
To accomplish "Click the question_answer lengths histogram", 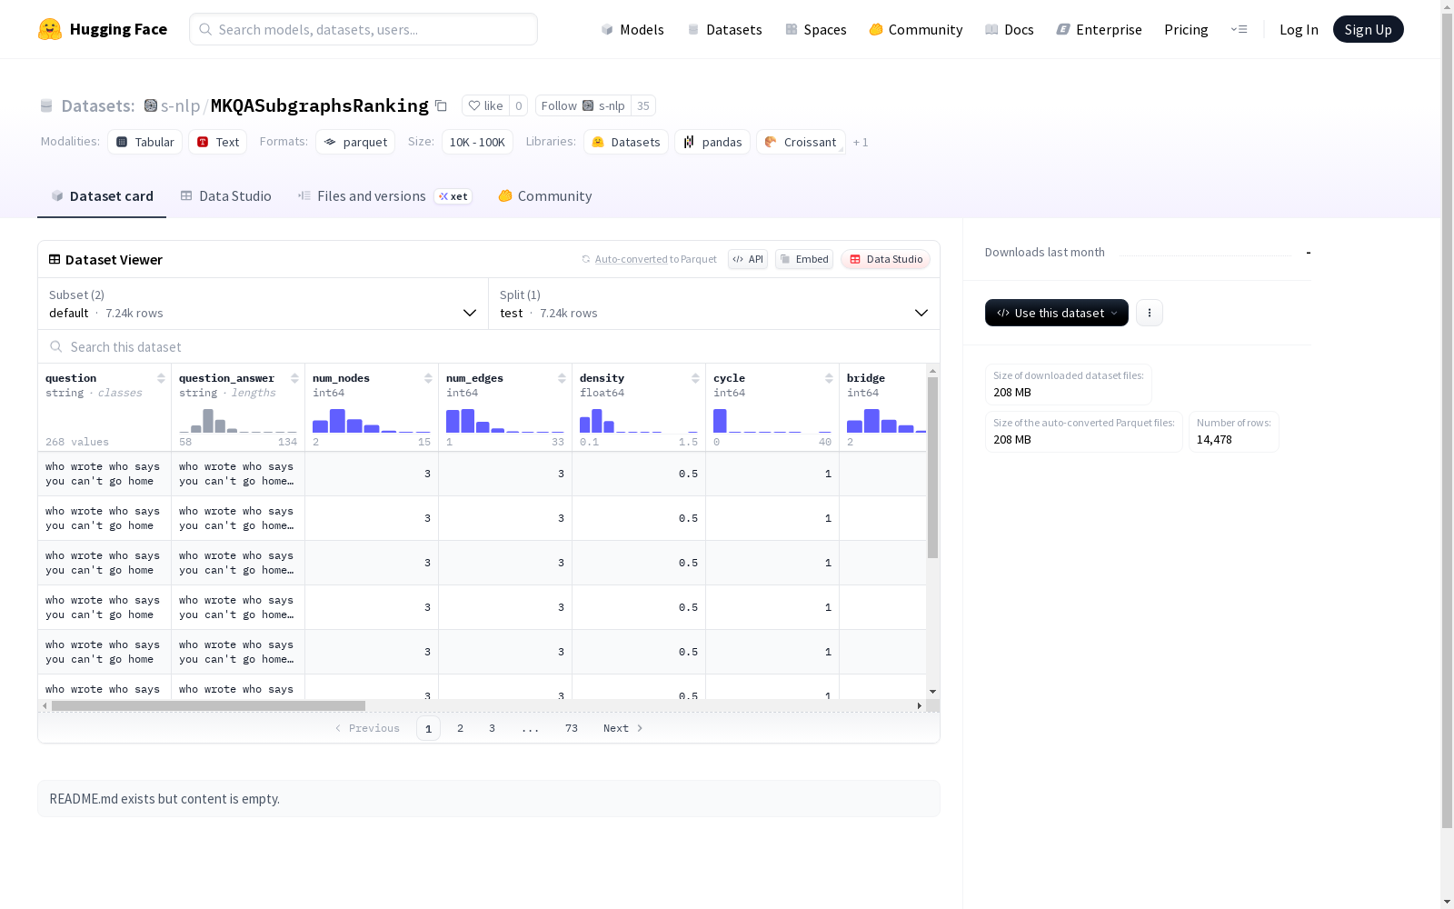I will click(238, 420).
